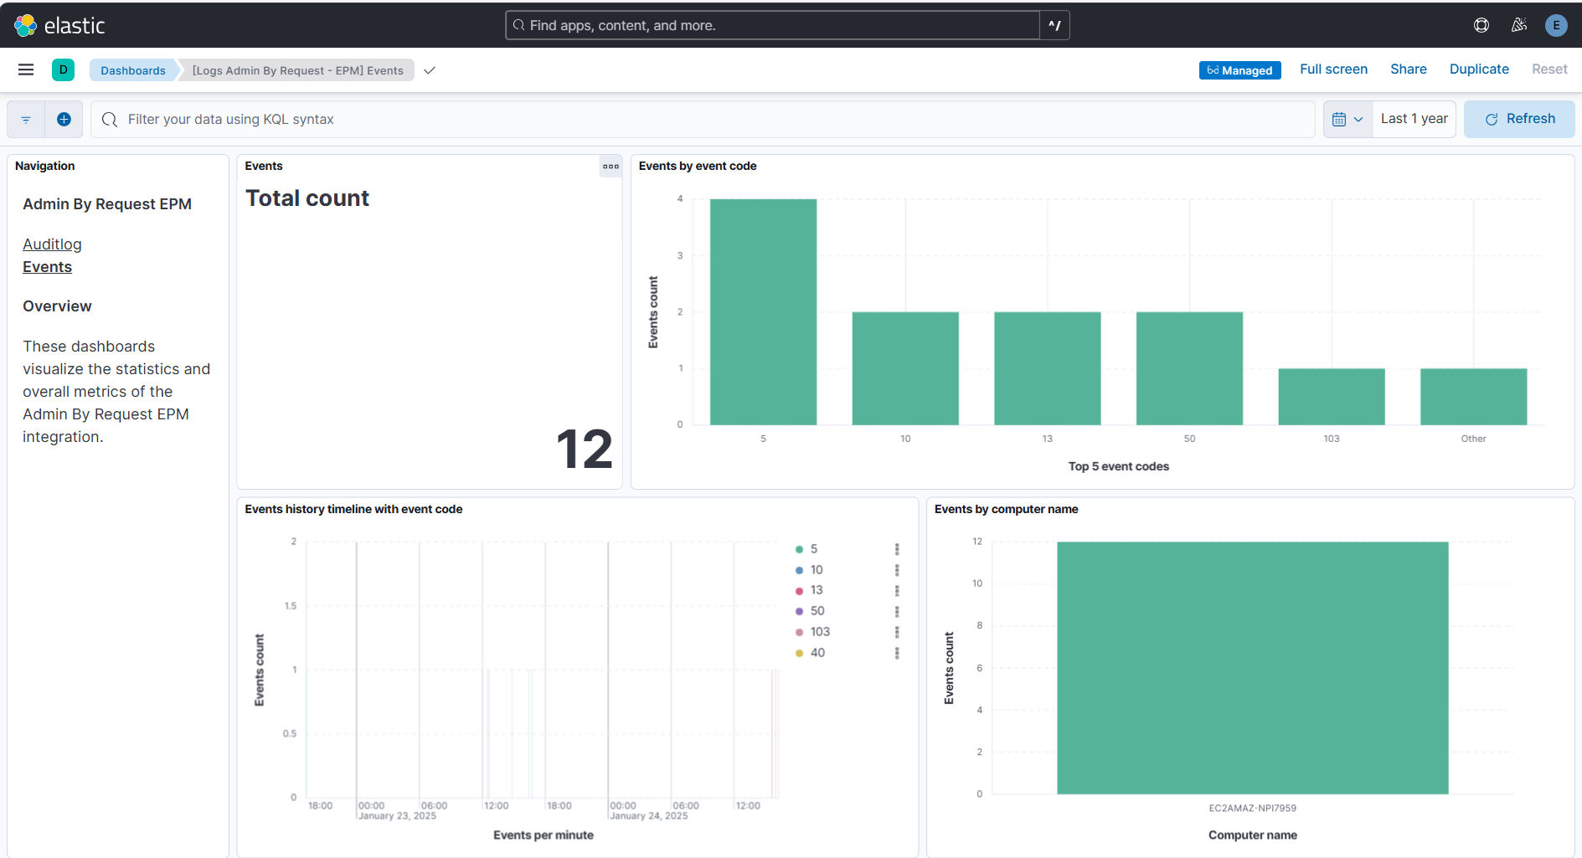Open the dashboard title checkmark dropdown
This screenshot has height=858, width=1582.
(430, 70)
